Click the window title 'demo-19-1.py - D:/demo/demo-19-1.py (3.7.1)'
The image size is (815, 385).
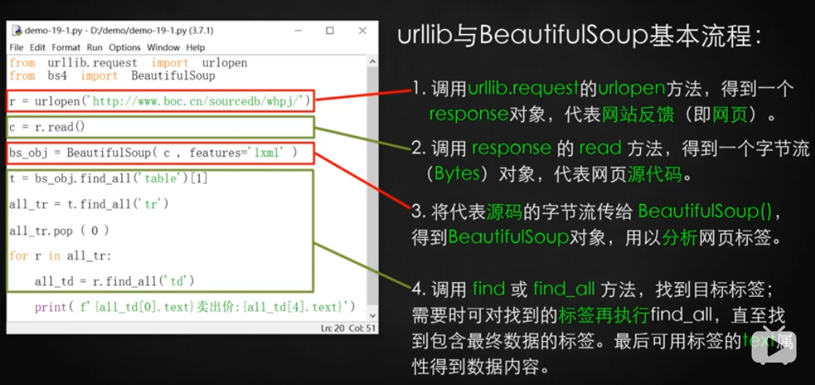119,31
